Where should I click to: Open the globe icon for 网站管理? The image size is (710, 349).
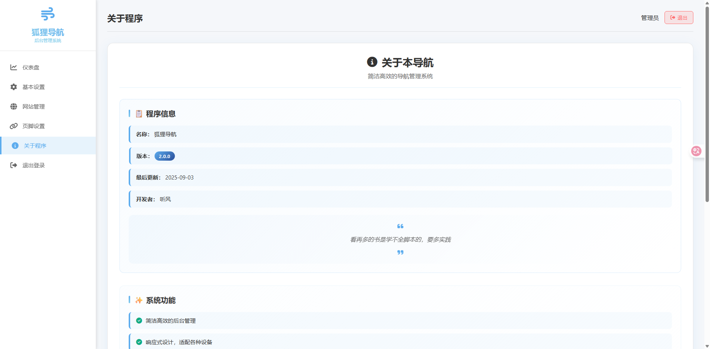click(14, 106)
